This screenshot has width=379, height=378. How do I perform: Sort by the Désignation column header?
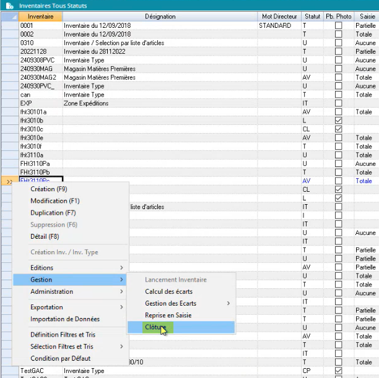[x=160, y=16]
